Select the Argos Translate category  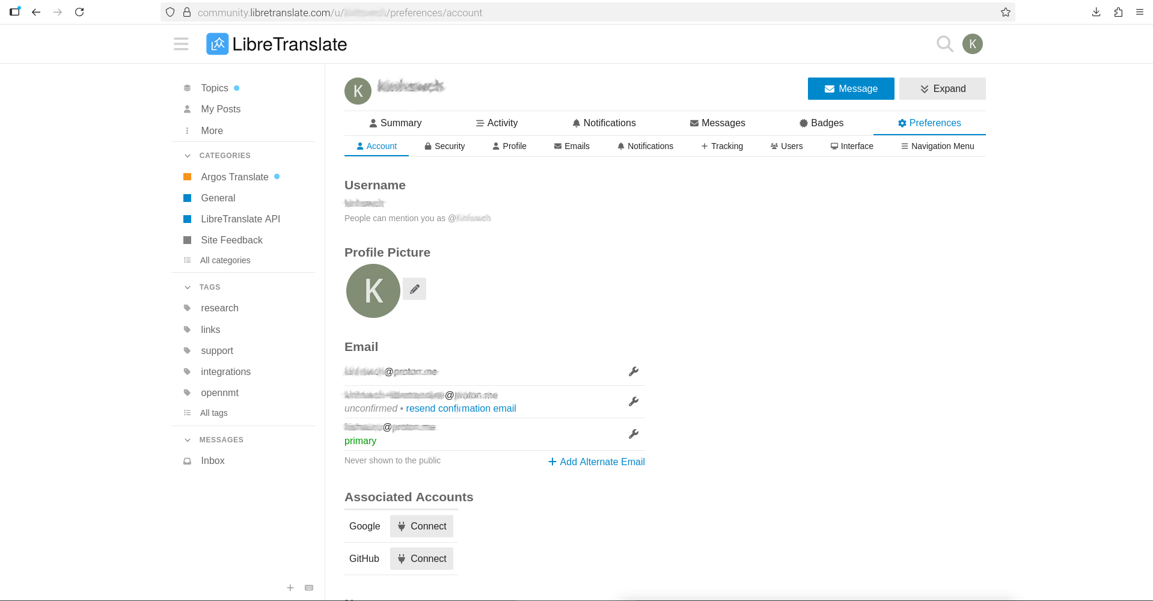pyautogui.click(x=234, y=177)
